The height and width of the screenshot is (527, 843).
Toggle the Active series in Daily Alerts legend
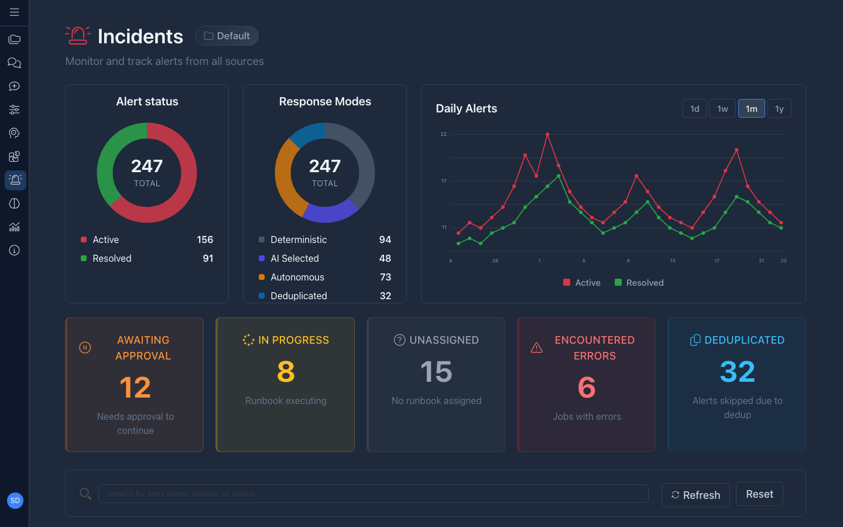point(581,282)
